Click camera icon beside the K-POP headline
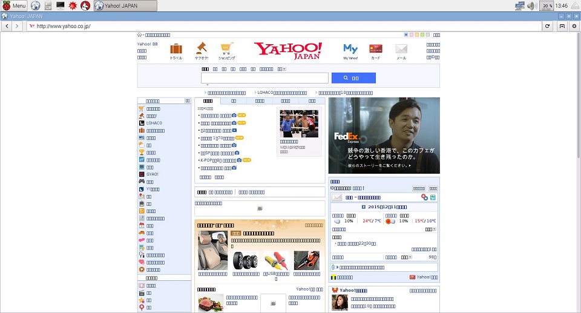The image size is (581, 313). pos(240,160)
